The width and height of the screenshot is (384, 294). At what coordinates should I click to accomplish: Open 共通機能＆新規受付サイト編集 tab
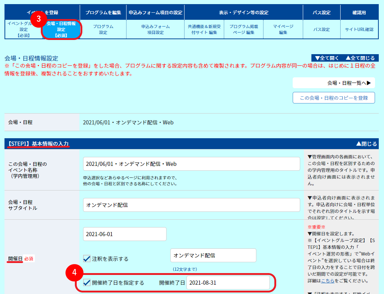pos(204,30)
